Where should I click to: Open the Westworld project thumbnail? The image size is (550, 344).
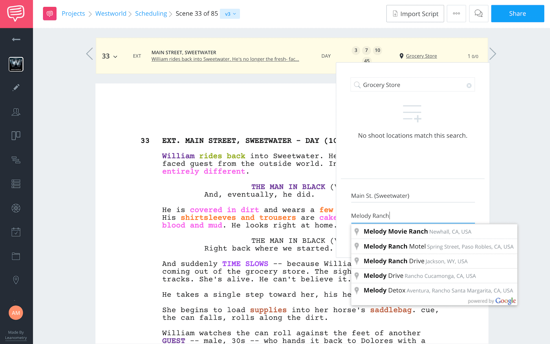[x=16, y=64]
